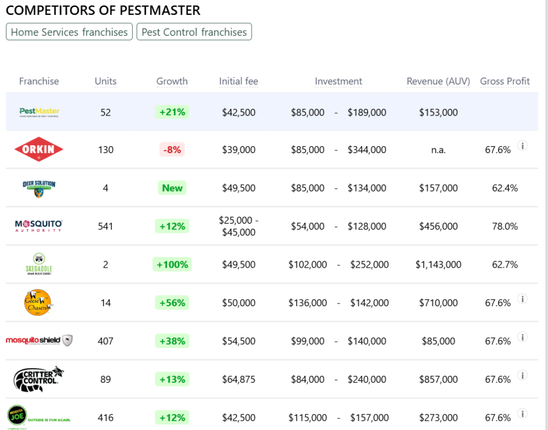Click Geese Chasers' +56% growth badge

172,303
